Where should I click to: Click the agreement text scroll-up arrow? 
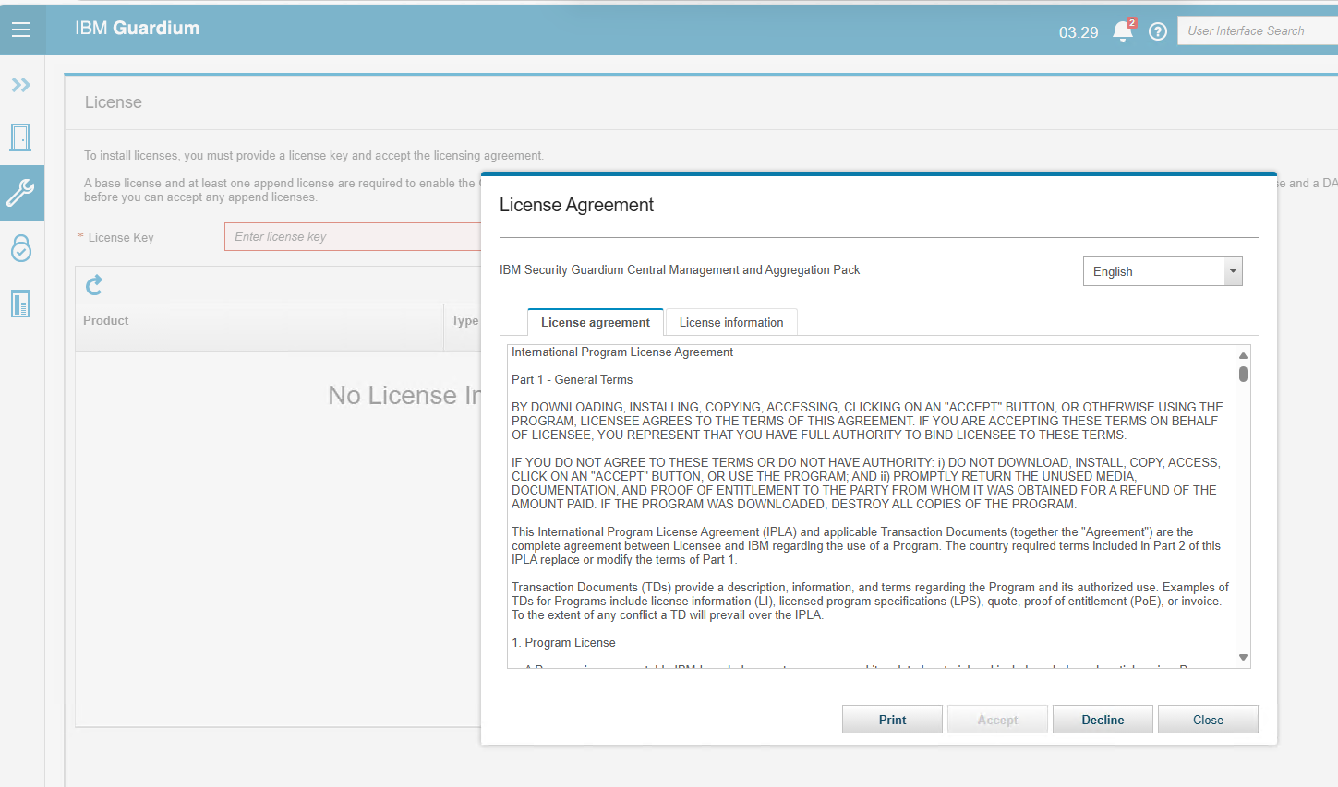[x=1243, y=355]
